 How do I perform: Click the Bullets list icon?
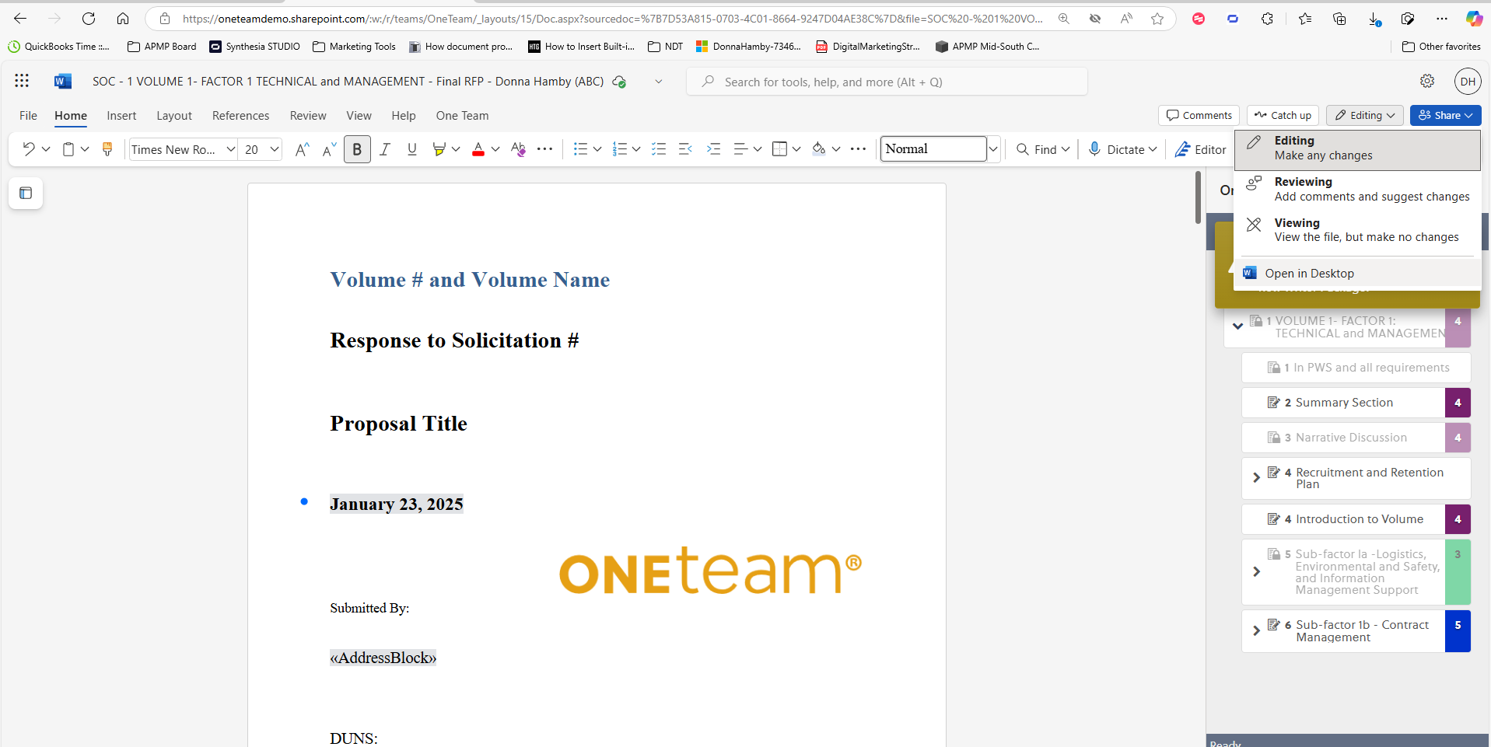(580, 149)
